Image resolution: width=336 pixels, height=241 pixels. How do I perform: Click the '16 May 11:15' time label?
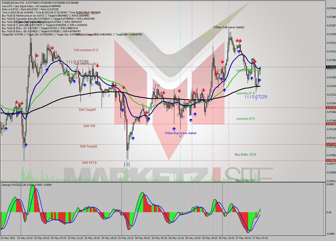coord(176,238)
